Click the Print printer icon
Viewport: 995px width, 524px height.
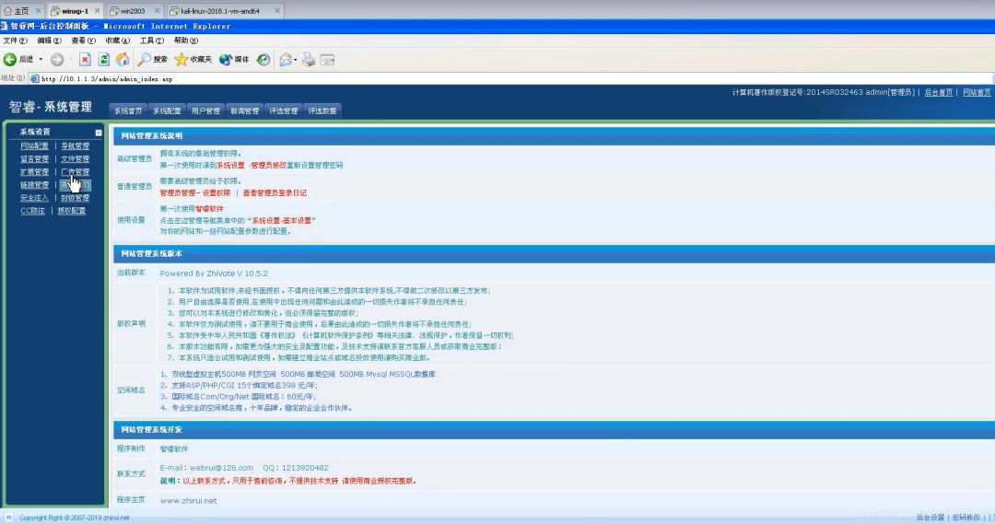click(x=309, y=60)
